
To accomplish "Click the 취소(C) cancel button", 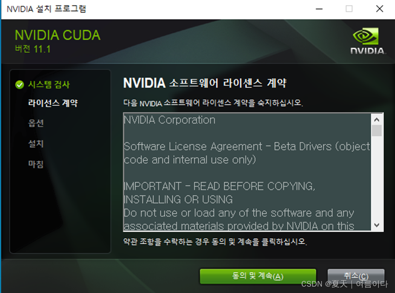I will point(356,276).
